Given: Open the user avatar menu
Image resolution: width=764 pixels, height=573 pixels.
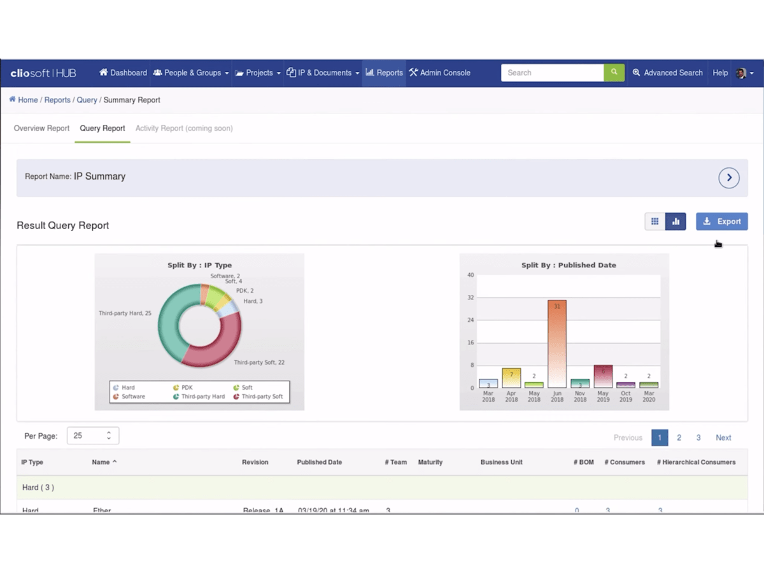Looking at the screenshot, I should (744, 73).
